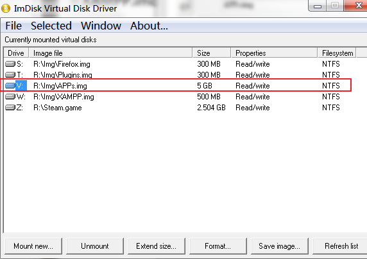The height and width of the screenshot is (259, 367).
Task: Sort by the Size column header
Action: click(x=212, y=53)
